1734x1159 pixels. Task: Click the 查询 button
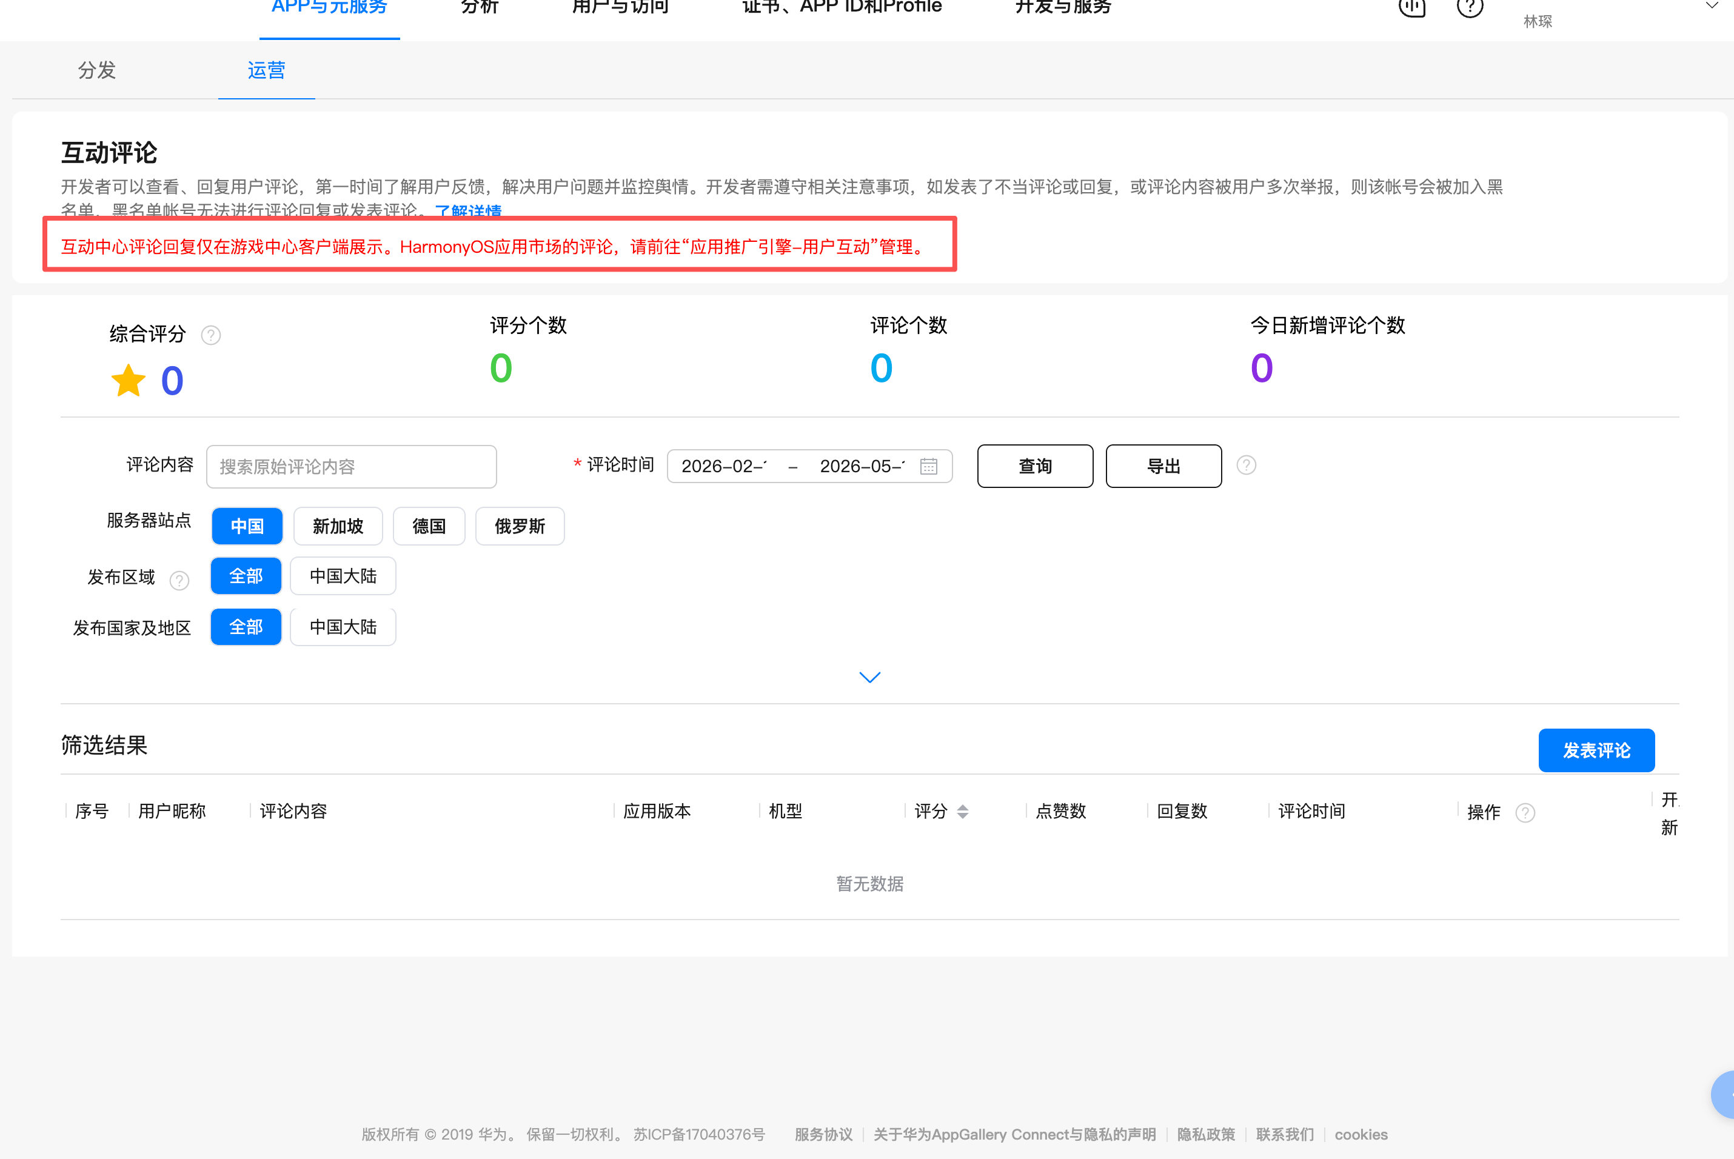tap(1035, 466)
